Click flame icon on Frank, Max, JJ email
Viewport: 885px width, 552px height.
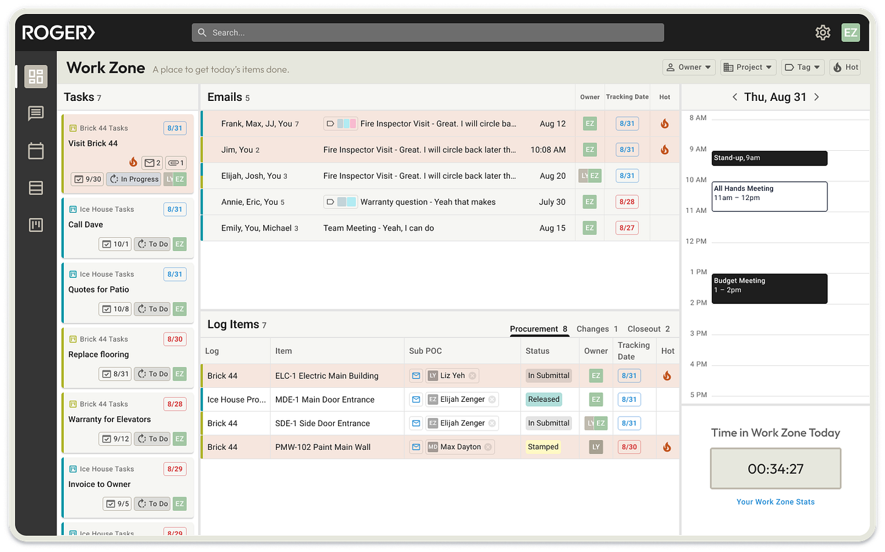pyautogui.click(x=664, y=123)
